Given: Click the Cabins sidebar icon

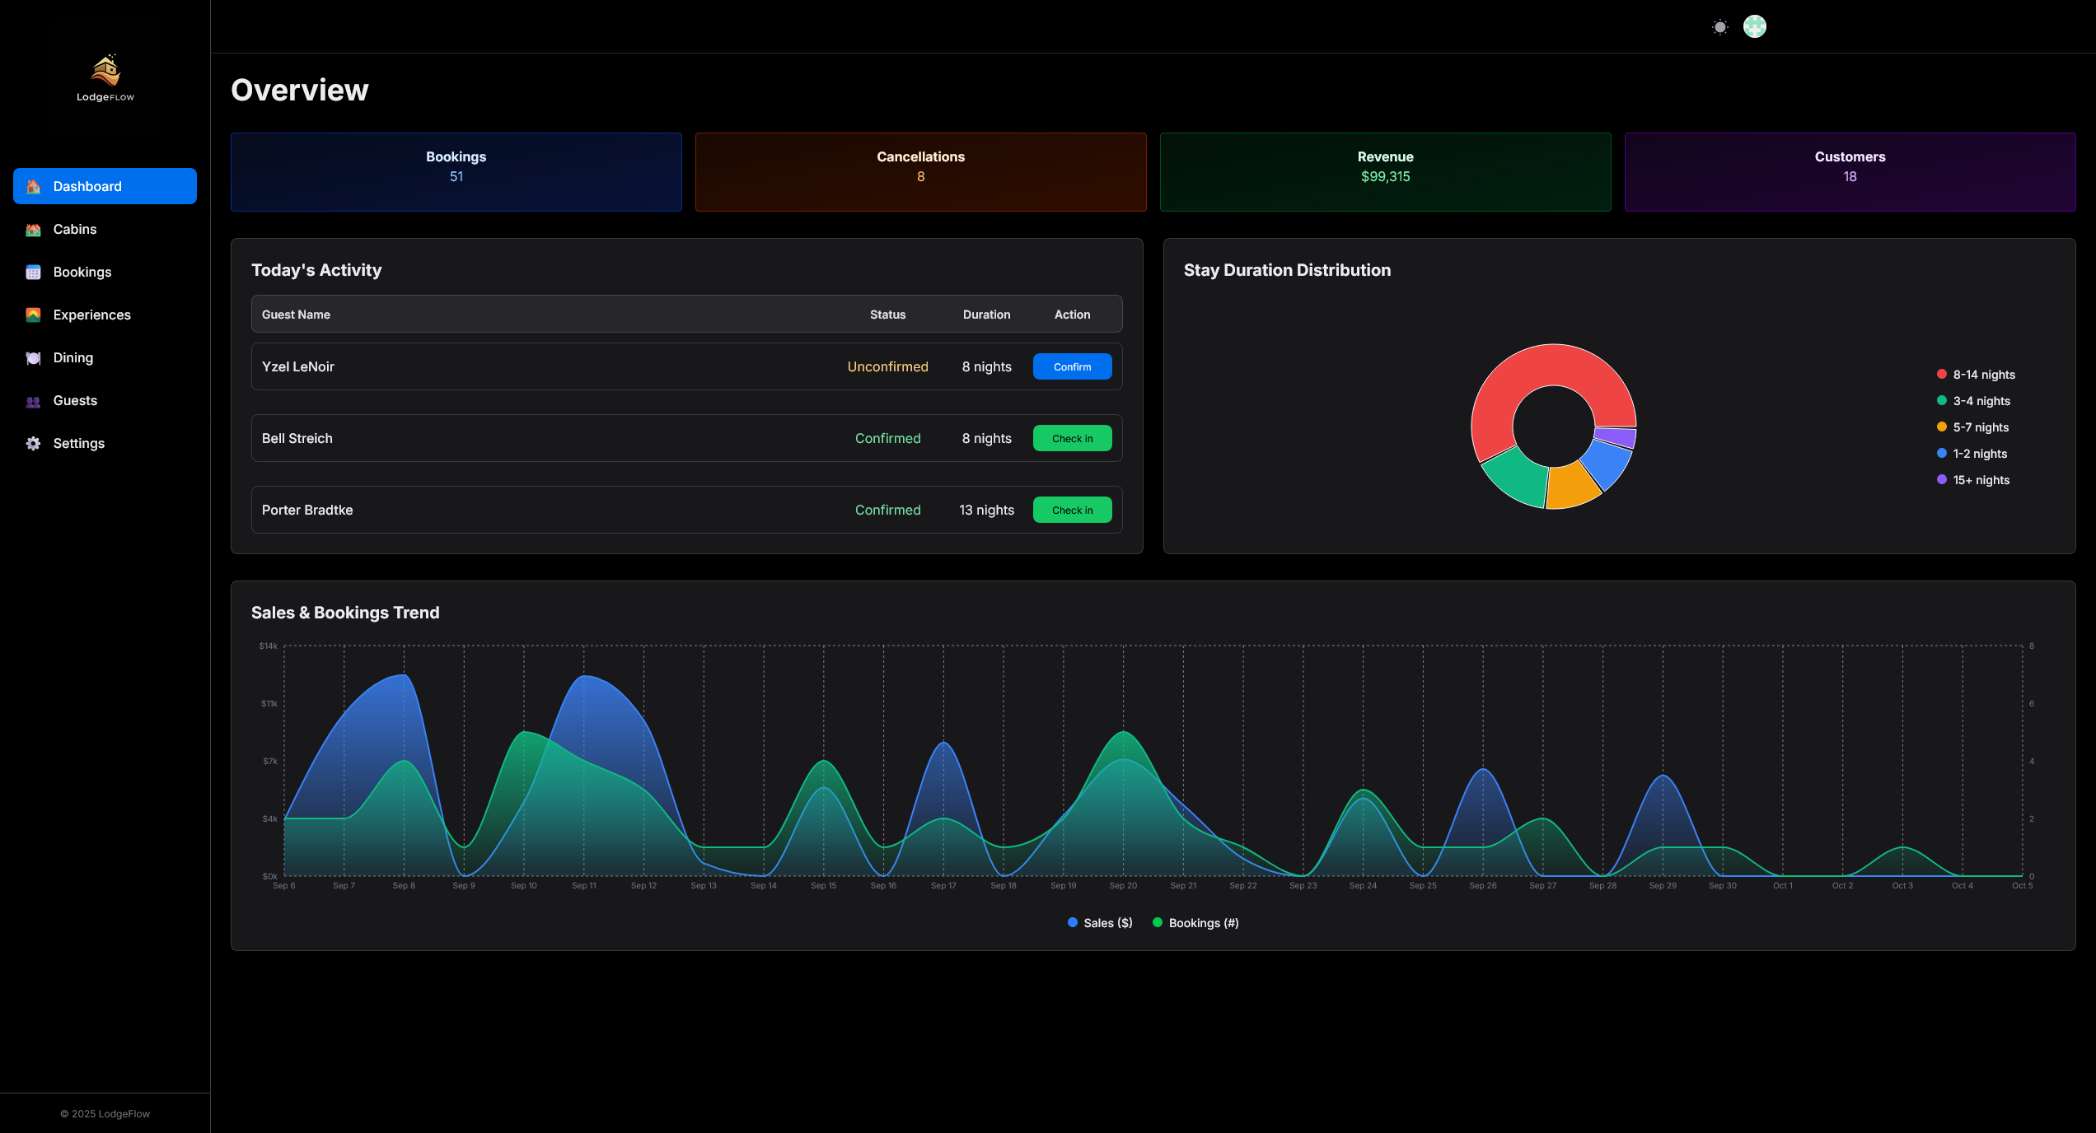Looking at the screenshot, I should point(33,230).
